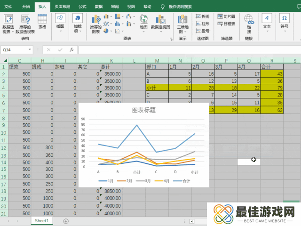
Task: Select the Sheet1 worksheet tab
Action: [x=42, y=220]
